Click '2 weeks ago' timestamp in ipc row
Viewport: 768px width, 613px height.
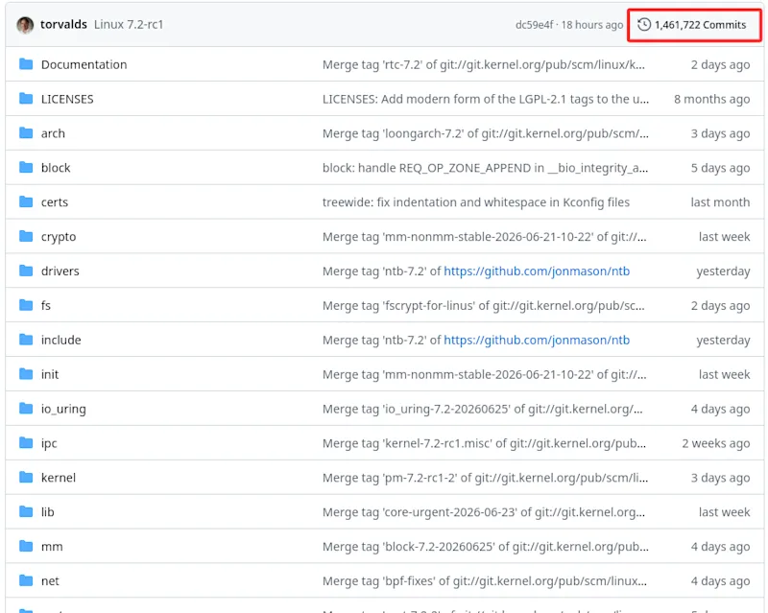pos(715,443)
